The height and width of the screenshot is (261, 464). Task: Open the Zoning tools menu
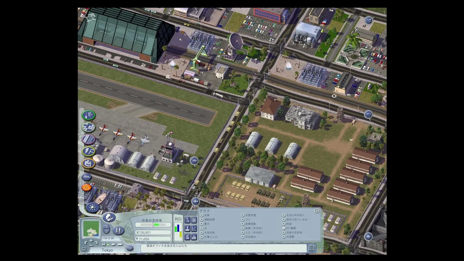(88, 127)
